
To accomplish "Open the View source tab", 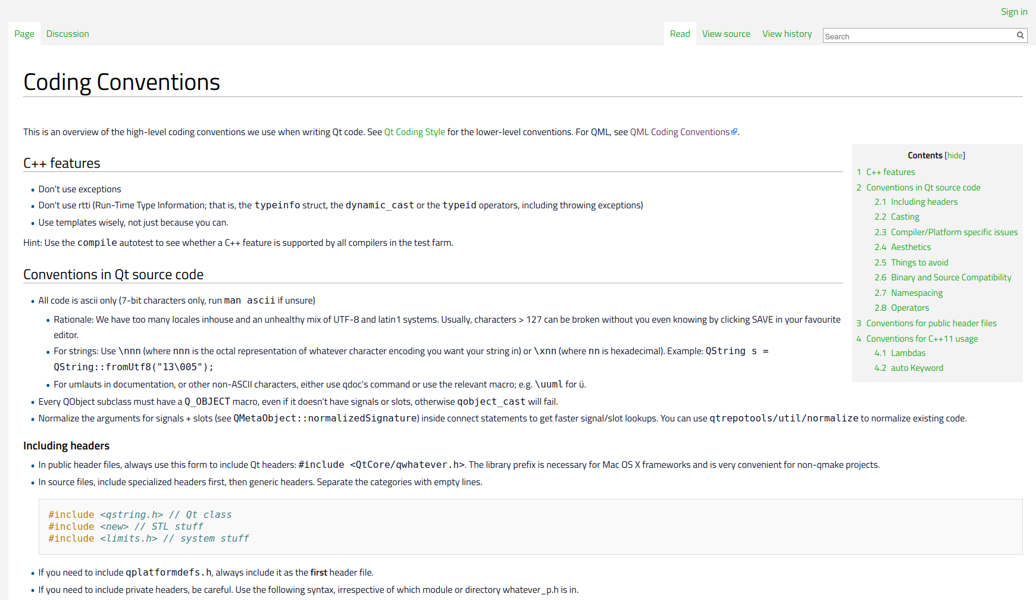I will [x=726, y=34].
